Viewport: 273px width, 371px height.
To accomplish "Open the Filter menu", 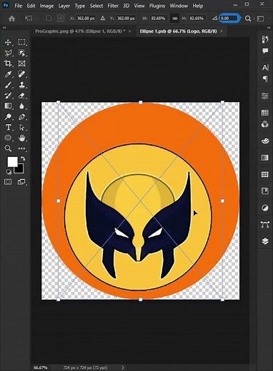I will click(x=113, y=6).
